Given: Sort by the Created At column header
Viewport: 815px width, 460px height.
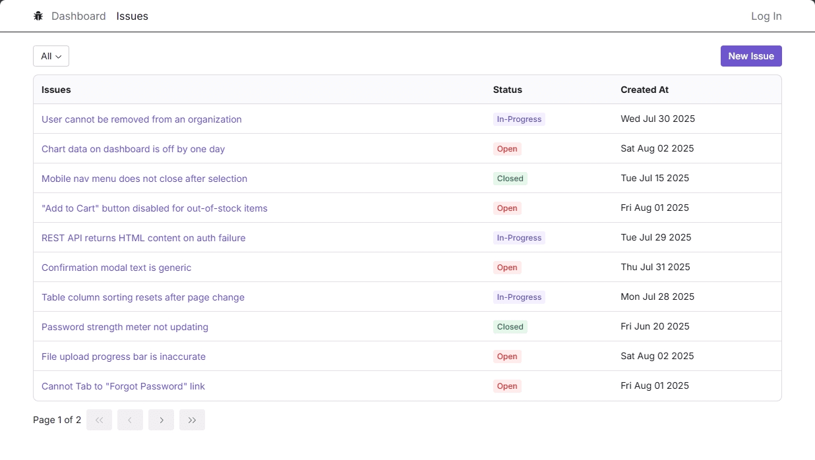Looking at the screenshot, I should pos(644,90).
